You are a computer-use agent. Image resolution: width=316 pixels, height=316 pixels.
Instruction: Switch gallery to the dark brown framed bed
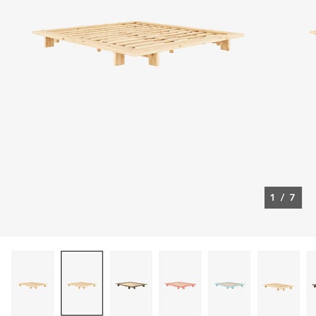coord(131,283)
